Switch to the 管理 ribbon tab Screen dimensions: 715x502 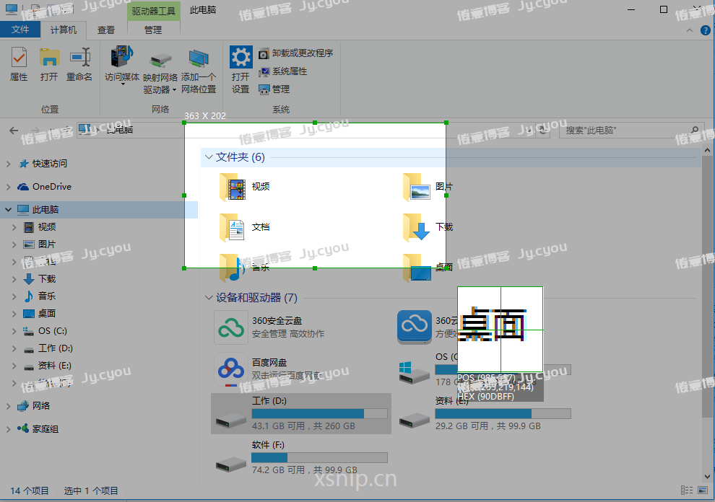pos(153,30)
